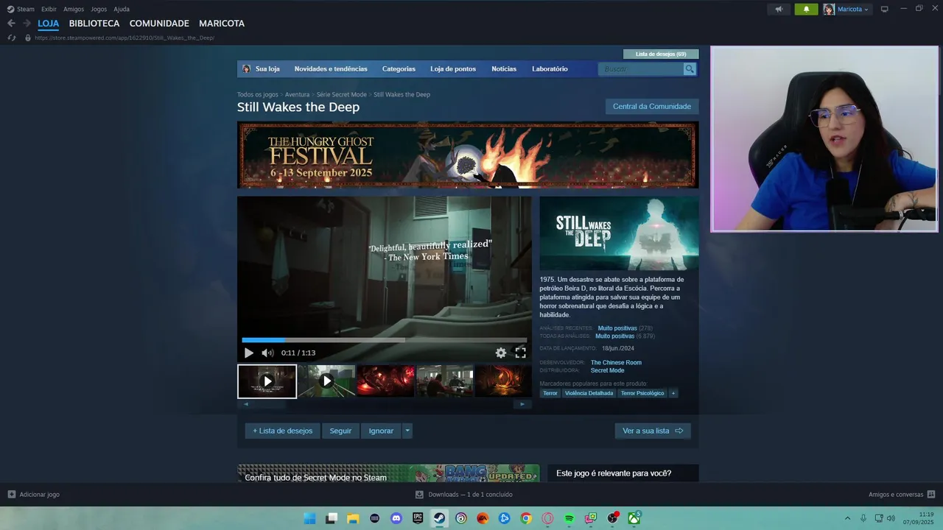Open Todos os jogos breadcrumb

pos(258,94)
